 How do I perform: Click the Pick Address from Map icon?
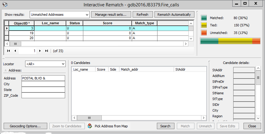tap(90, 126)
